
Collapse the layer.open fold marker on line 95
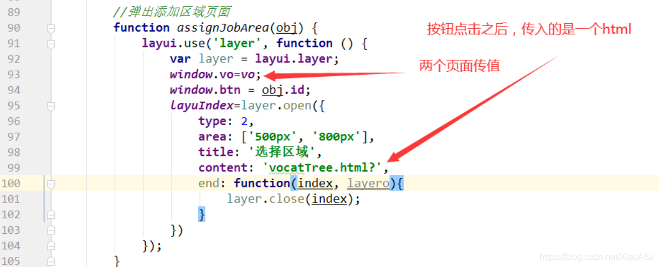[51, 106]
